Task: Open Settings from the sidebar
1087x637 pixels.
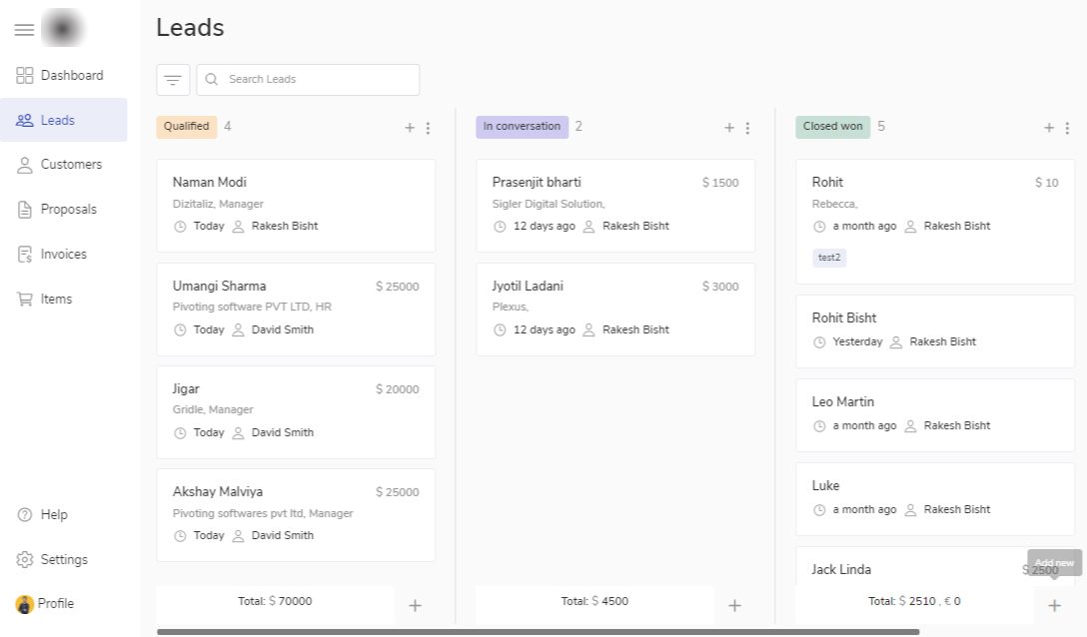Action: pyautogui.click(x=63, y=560)
